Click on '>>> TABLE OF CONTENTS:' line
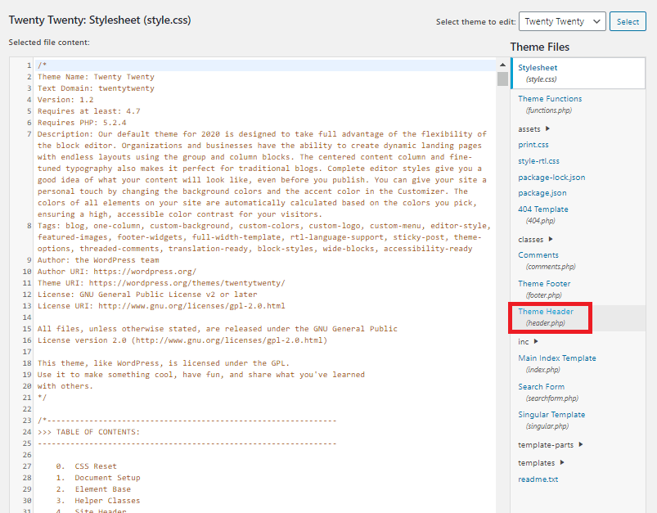Viewport: 657px width, 513px height. [x=88, y=432]
